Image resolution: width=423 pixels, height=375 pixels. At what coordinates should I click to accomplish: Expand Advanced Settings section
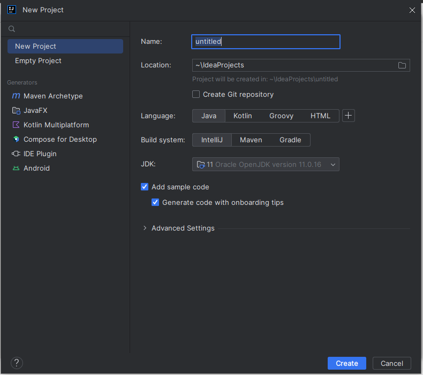(145, 228)
